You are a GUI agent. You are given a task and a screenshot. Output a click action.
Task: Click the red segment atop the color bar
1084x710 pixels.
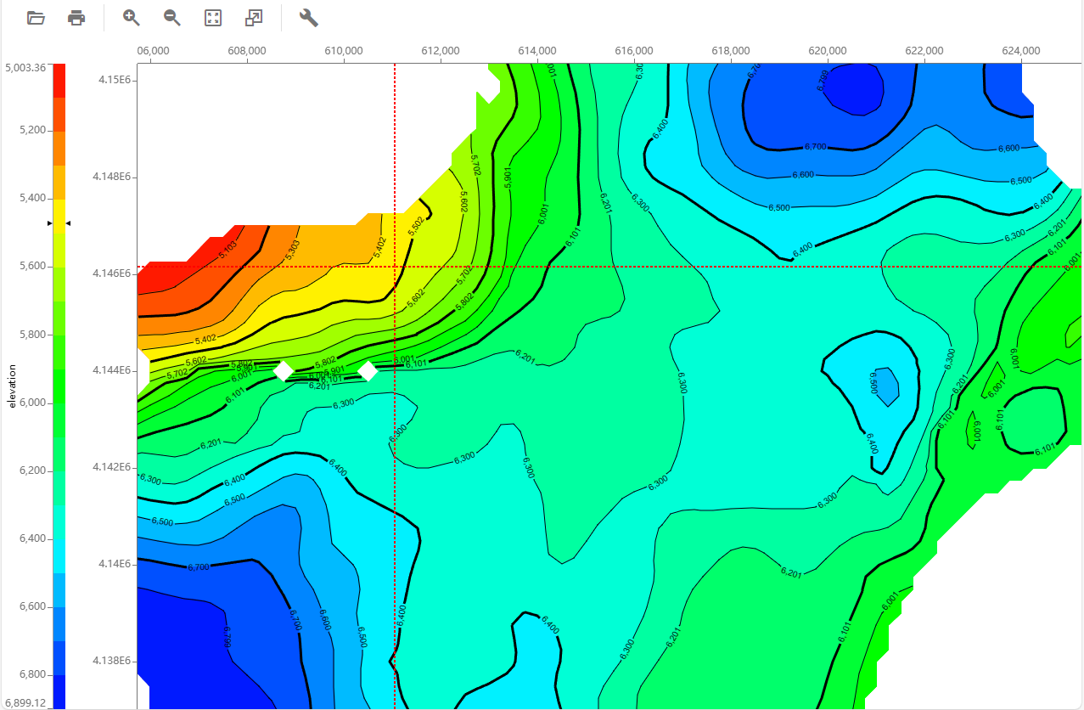pos(59,80)
